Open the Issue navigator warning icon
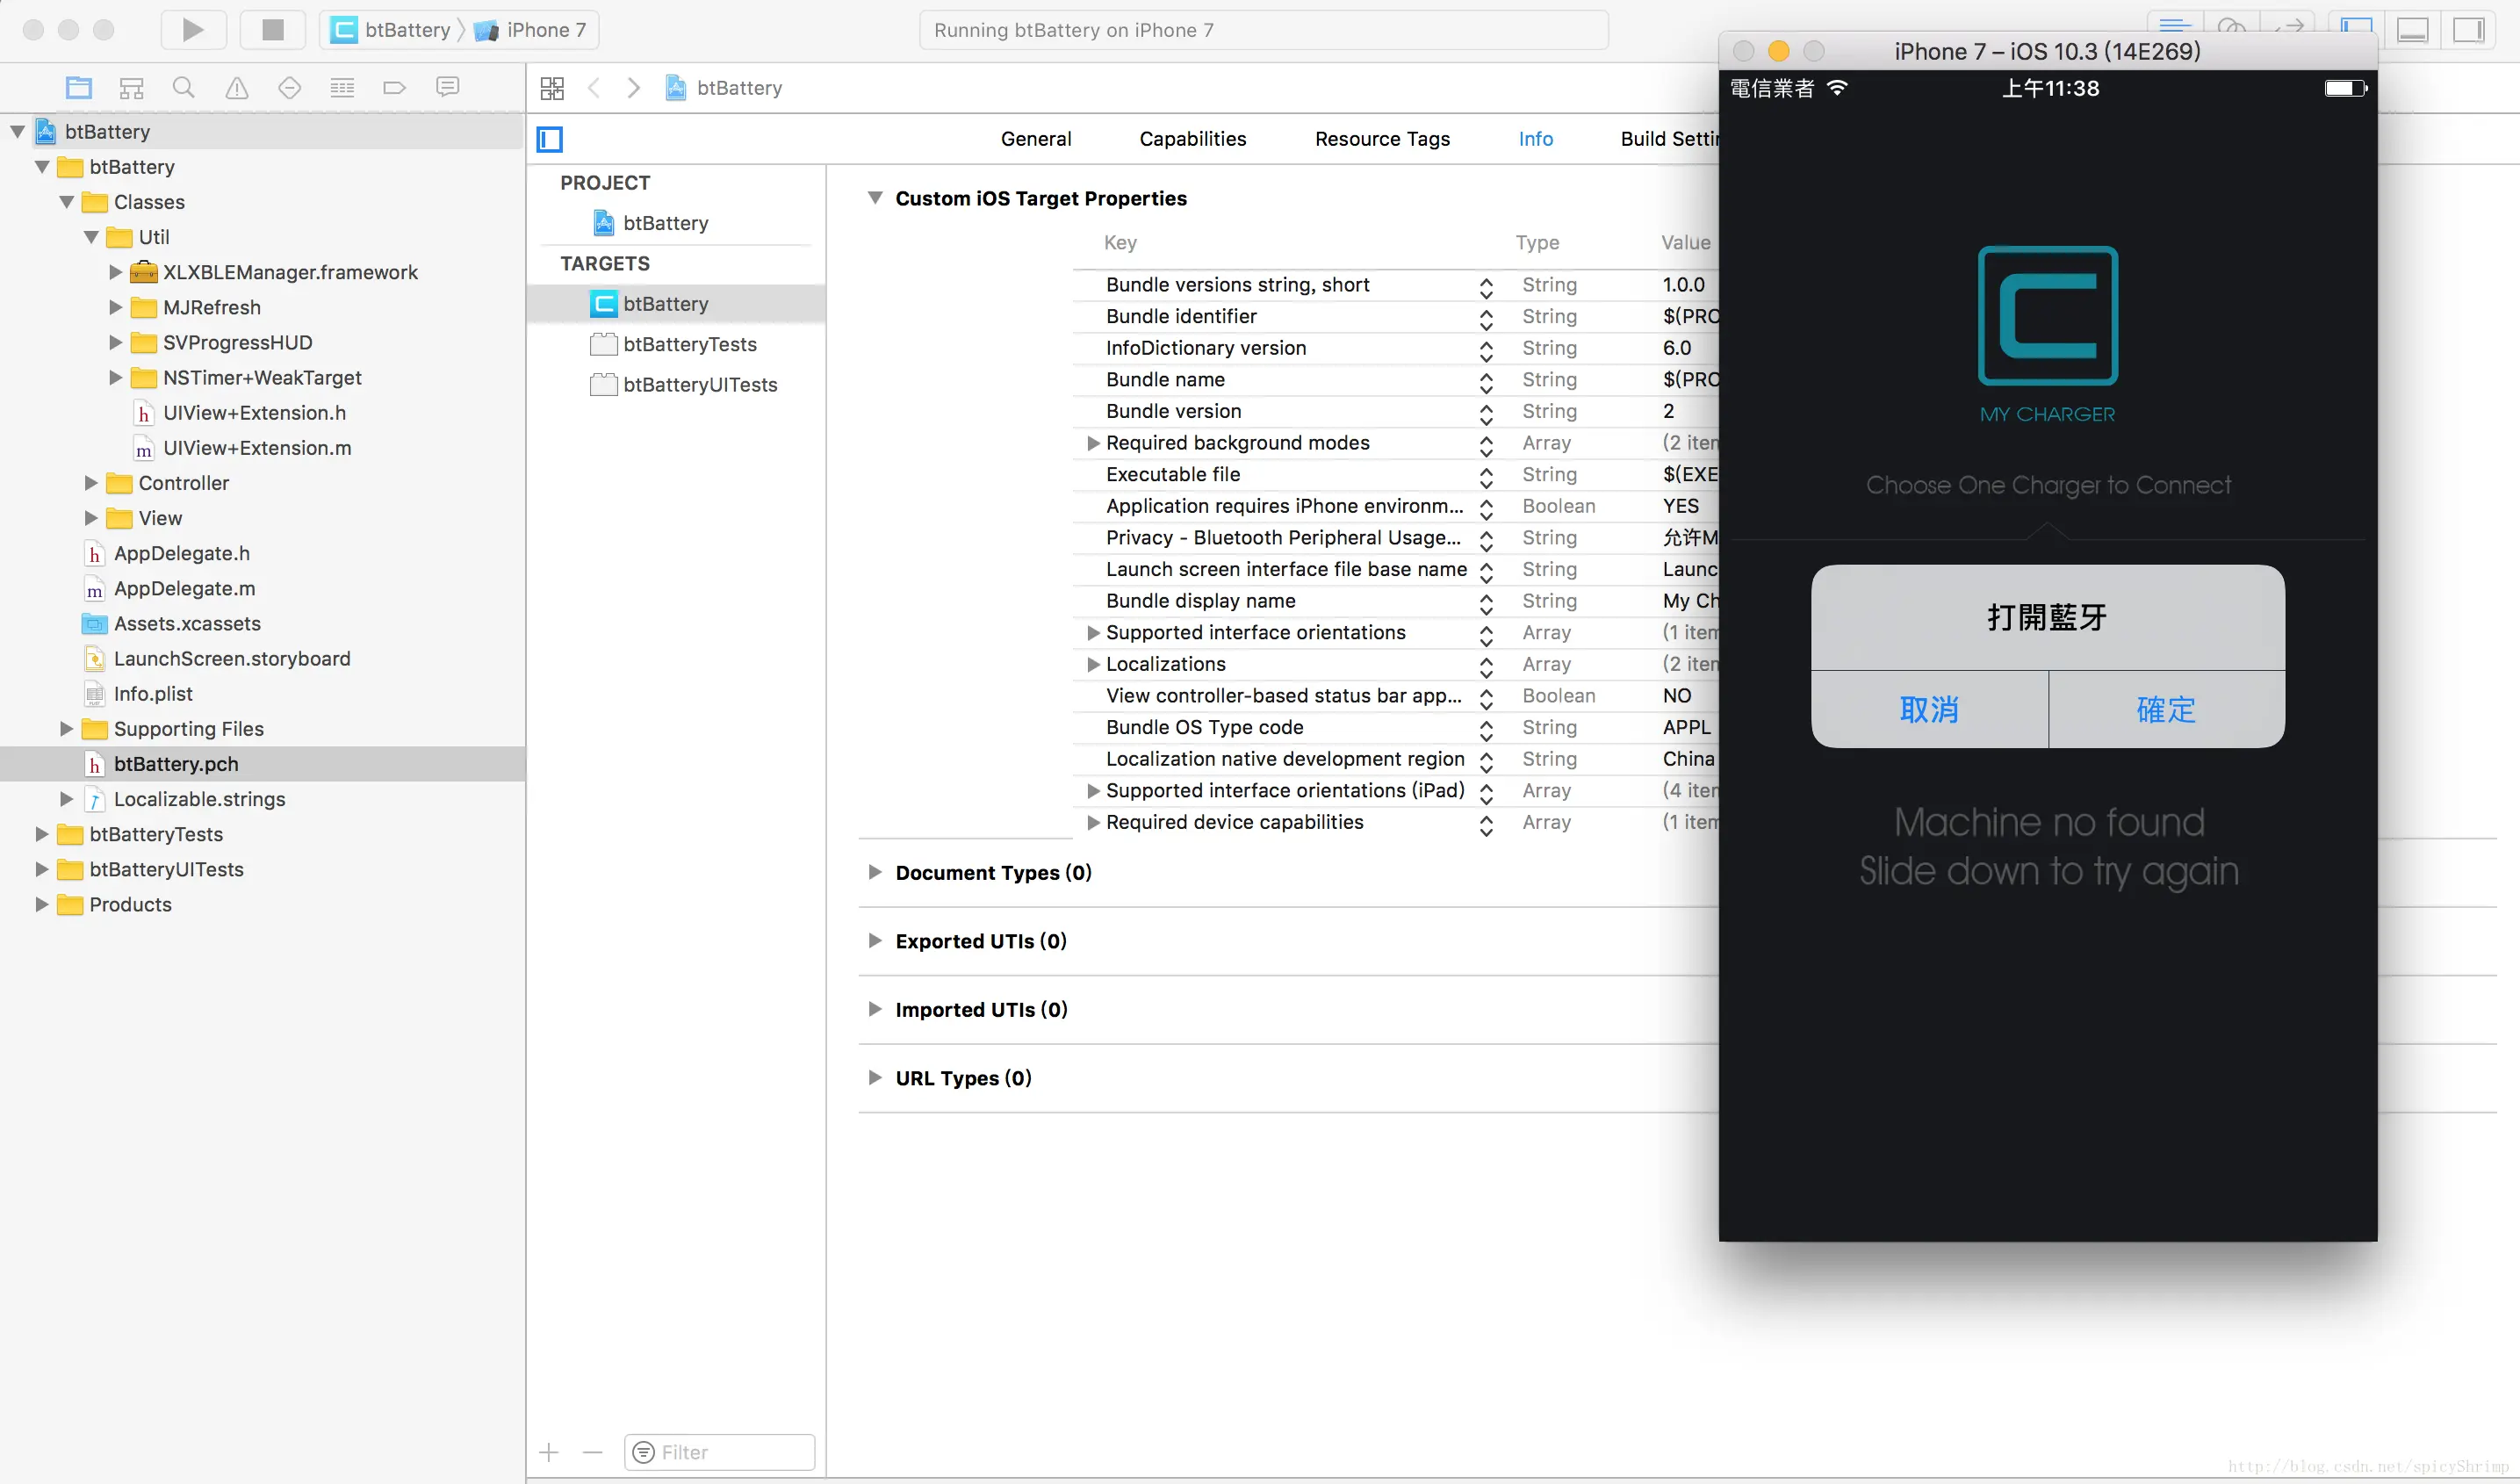 [237, 88]
